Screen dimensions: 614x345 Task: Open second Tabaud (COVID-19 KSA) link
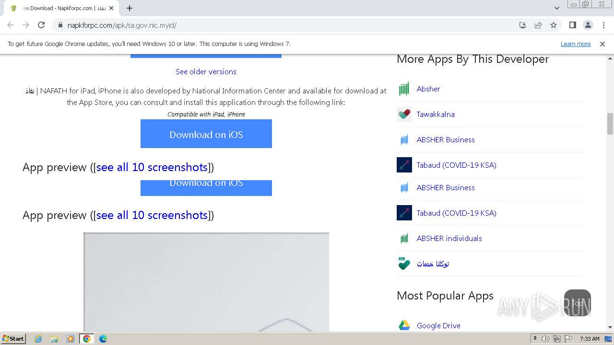point(457,213)
